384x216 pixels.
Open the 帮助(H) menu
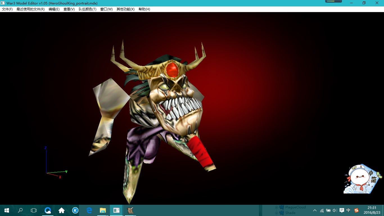(144, 9)
